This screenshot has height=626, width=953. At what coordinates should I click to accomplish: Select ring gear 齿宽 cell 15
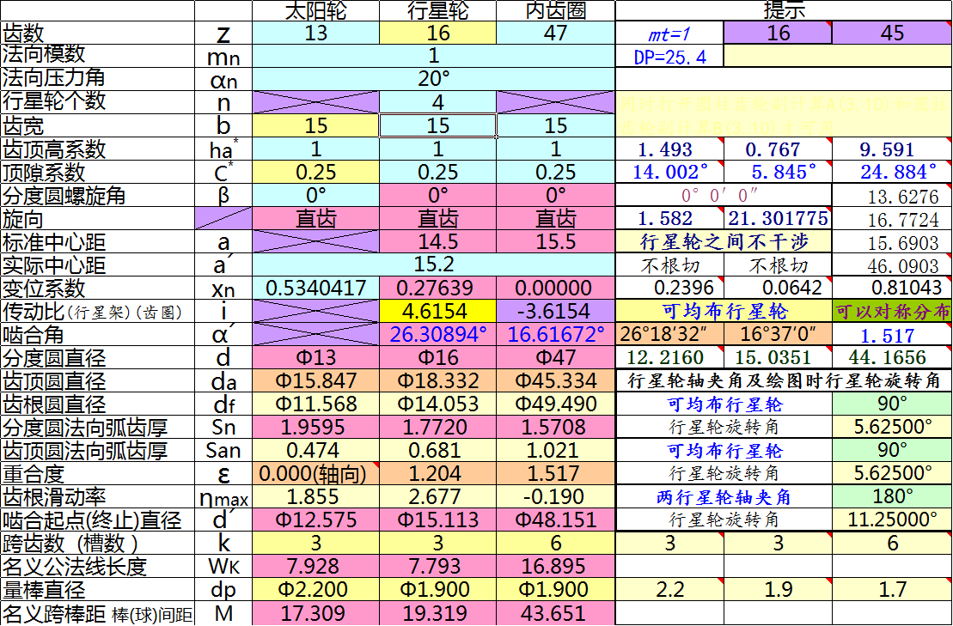click(x=555, y=125)
